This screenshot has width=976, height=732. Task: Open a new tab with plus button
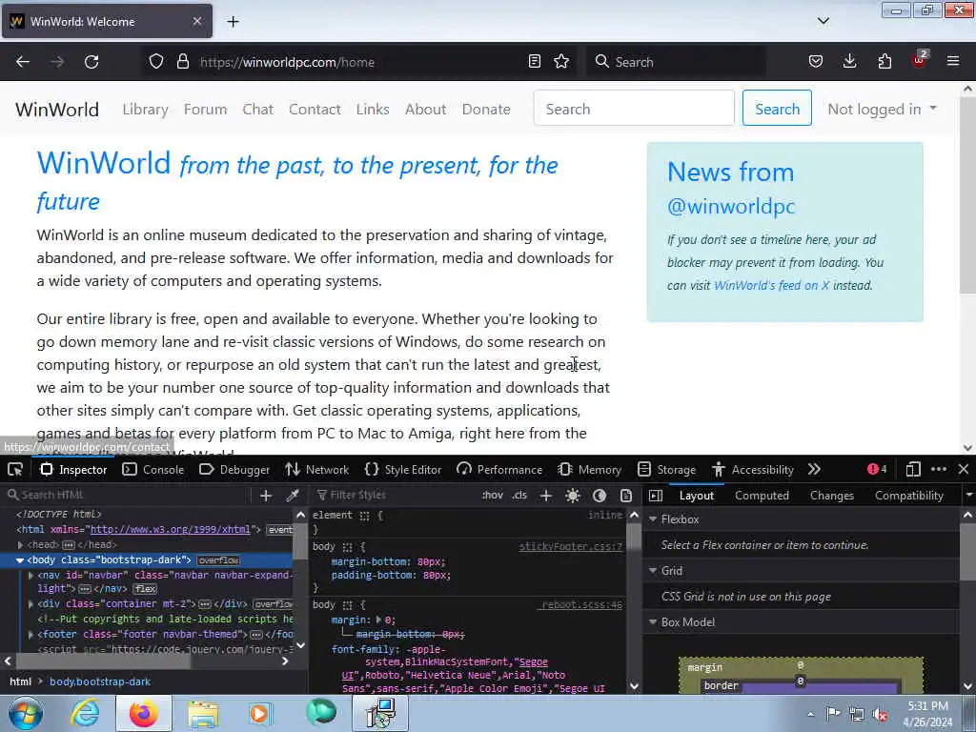click(233, 22)
